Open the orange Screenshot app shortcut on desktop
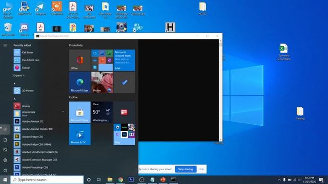Image resolution: width=328 pixels, height=184 pixels. (x=57, y=9)
